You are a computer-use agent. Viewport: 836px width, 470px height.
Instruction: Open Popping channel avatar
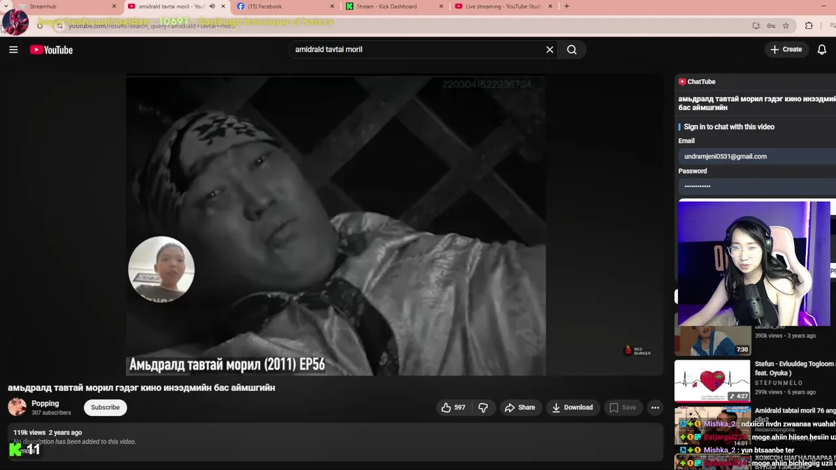pos(17,407)
